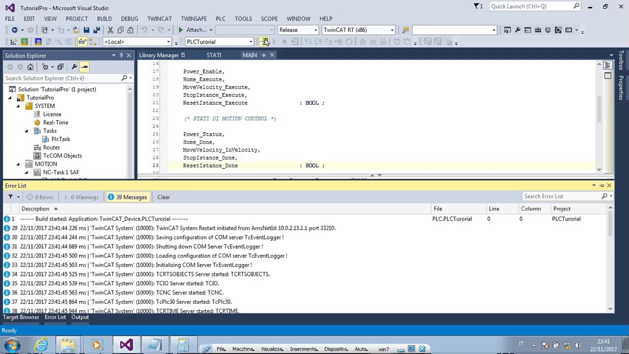Click the Copy icon in the toolbar
The height and width of the screenshot is (354, 629).
tap(121, 30)
